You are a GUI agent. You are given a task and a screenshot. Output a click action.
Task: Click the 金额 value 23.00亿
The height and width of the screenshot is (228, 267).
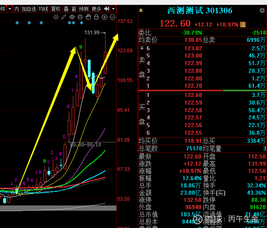191,193
